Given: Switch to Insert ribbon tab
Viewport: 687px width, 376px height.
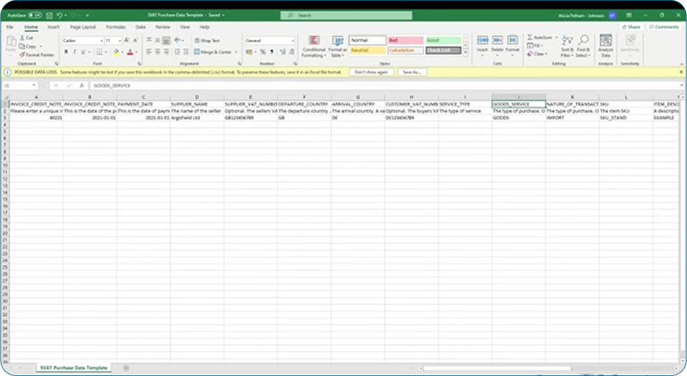Looking at the screenshot, I should click(53, 27).
